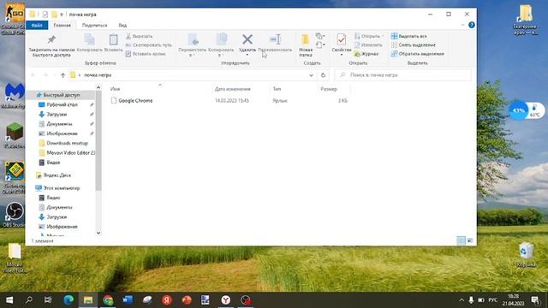Open Counter-Strike GO desktop shortcut
Screen dimensions: 548x308
[14, 18]
